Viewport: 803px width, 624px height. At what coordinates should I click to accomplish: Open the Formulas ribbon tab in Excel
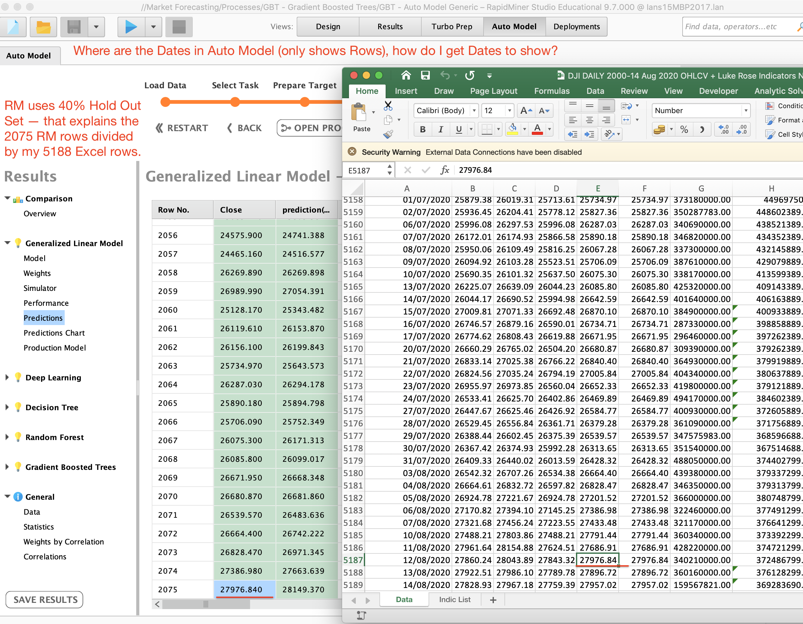click(x=552, y=91)
